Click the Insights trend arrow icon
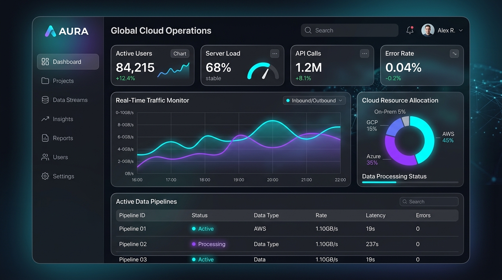 45,119
